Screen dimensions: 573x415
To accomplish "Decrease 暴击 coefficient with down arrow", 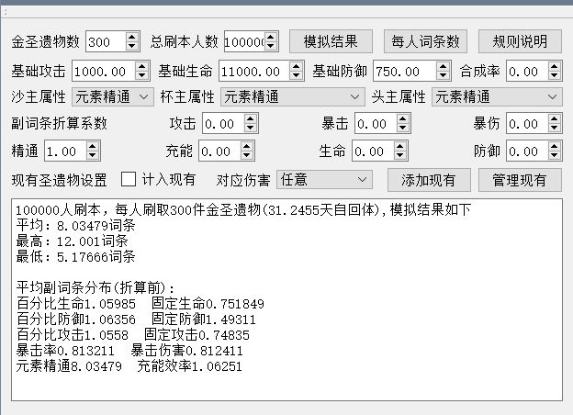I will [402, 128].
